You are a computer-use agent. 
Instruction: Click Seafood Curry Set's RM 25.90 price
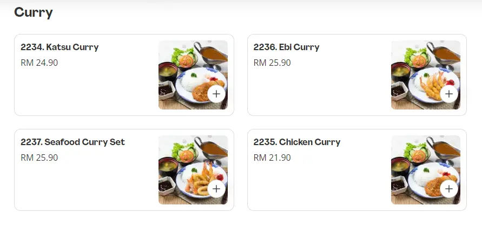click(x=39, y=157)
